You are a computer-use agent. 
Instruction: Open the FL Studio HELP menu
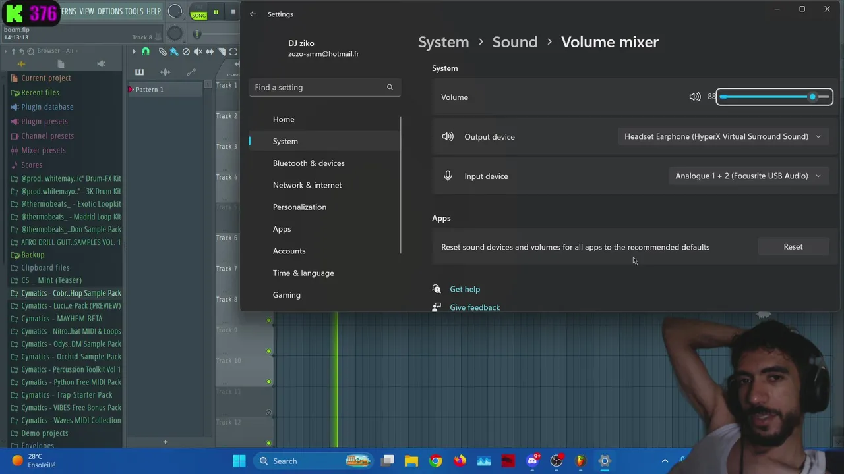point(154,11)
